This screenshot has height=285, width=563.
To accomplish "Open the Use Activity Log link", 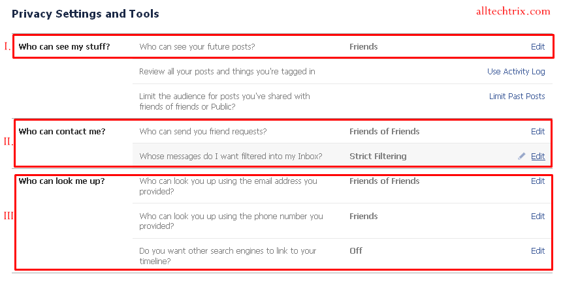I will coord(516,72).
